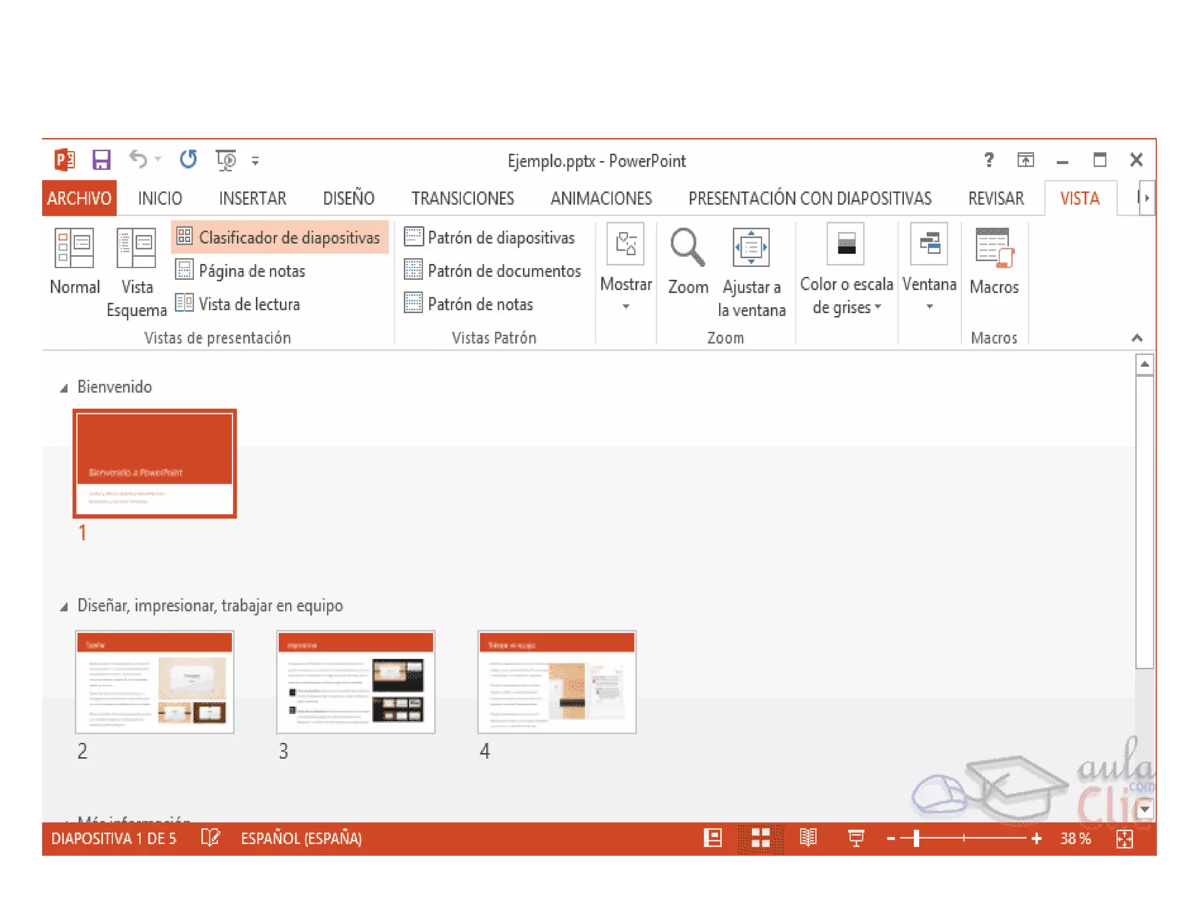Collapse the Bienvenido section
Screen dimensions: 1199x899
(64, 387)
